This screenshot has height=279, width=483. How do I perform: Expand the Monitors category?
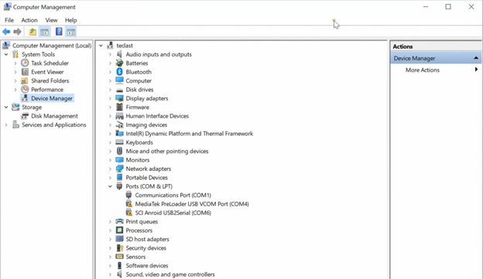[110, 160]
